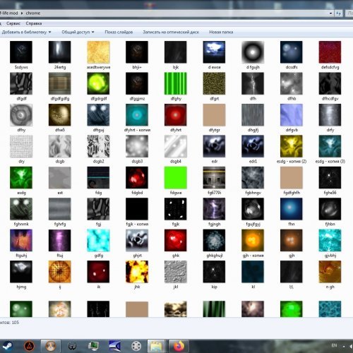This screenshot has height=353, width=353.
Task: Click the file name dfhcdfgv
Action: click(x=330, y=99)
